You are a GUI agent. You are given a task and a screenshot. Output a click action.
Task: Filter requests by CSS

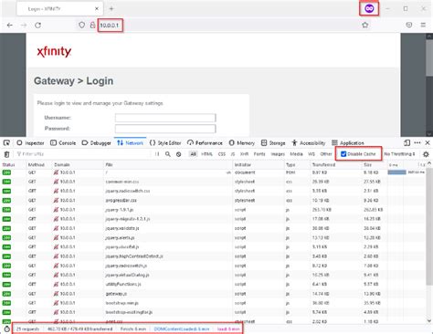click(222, 154)
